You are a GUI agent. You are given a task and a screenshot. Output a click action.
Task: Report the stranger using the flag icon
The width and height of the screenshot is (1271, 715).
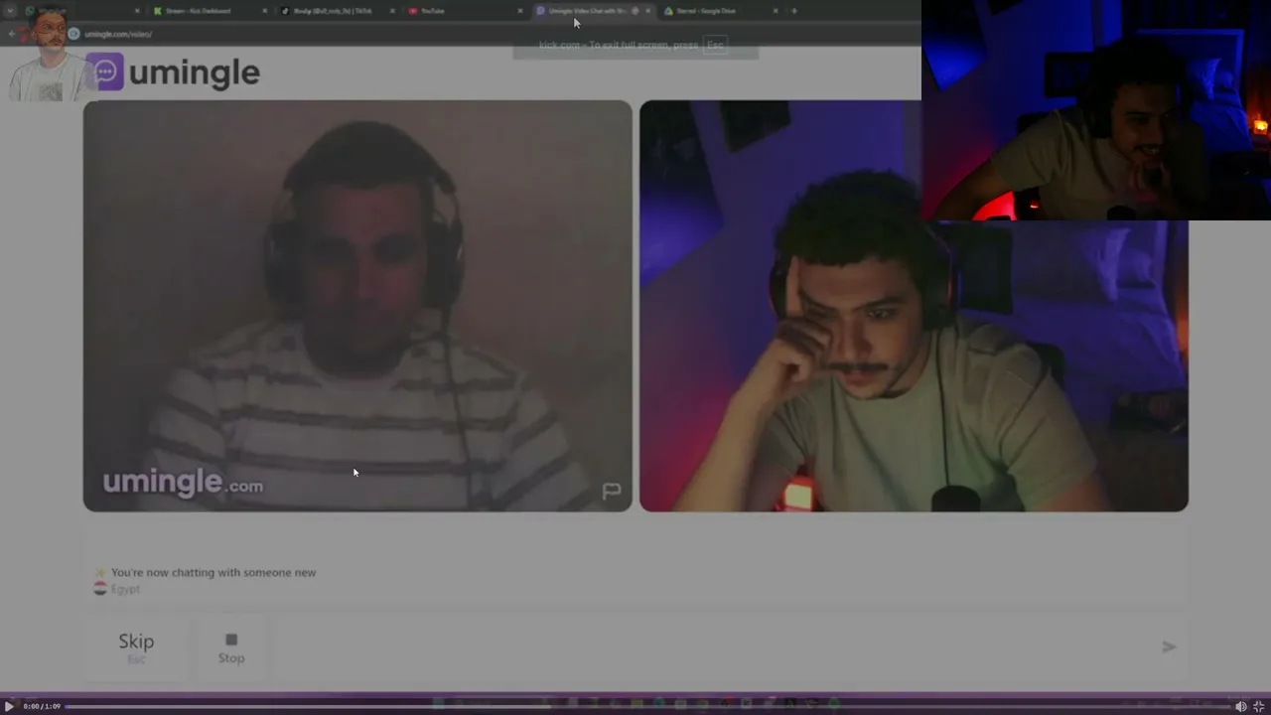pyautogui.click(x=612, y=491)
